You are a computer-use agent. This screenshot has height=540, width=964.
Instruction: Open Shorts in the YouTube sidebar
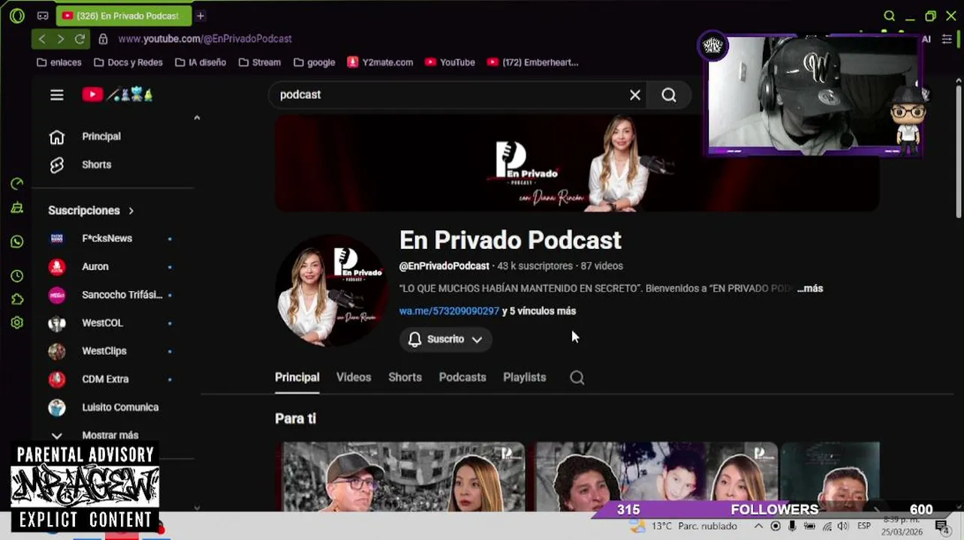[96, 164]
